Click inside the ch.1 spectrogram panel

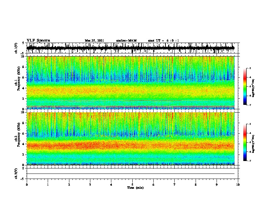click(131, 83)
